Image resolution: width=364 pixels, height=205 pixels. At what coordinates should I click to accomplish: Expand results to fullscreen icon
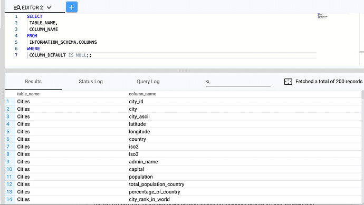click(288, 82)
